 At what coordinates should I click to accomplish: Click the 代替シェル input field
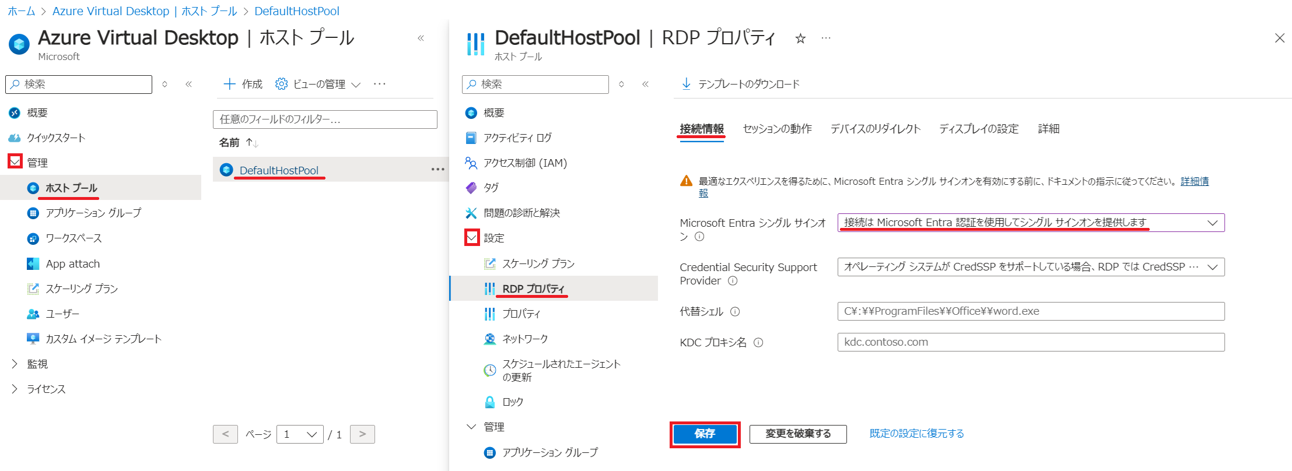1031,311
